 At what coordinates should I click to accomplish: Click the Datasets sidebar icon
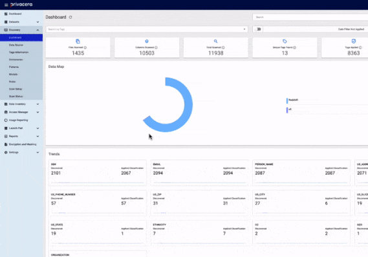6,22
